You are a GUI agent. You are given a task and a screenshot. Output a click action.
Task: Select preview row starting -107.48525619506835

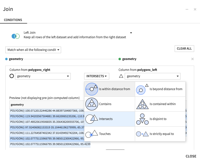pyautogui.click(x=47, y=122)
